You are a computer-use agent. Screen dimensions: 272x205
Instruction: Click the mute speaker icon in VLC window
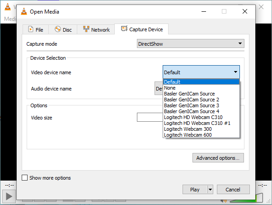tap(224, 200)
